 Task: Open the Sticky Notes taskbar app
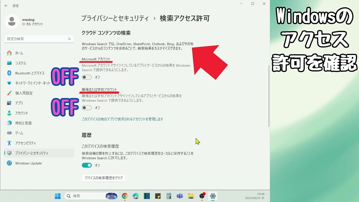158,196
